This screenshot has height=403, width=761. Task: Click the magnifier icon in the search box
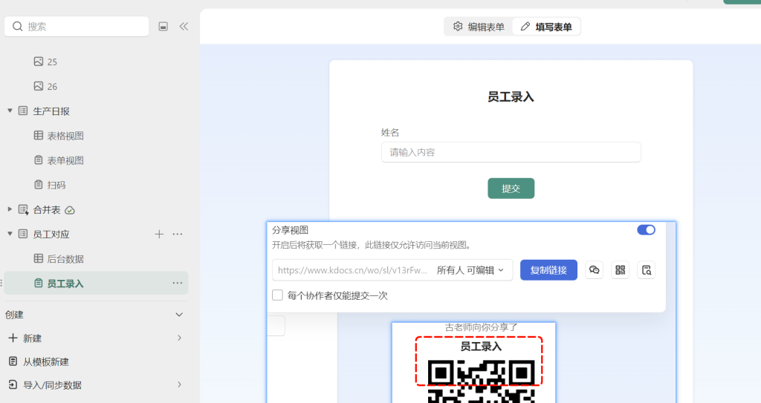(x=18, y=26)
